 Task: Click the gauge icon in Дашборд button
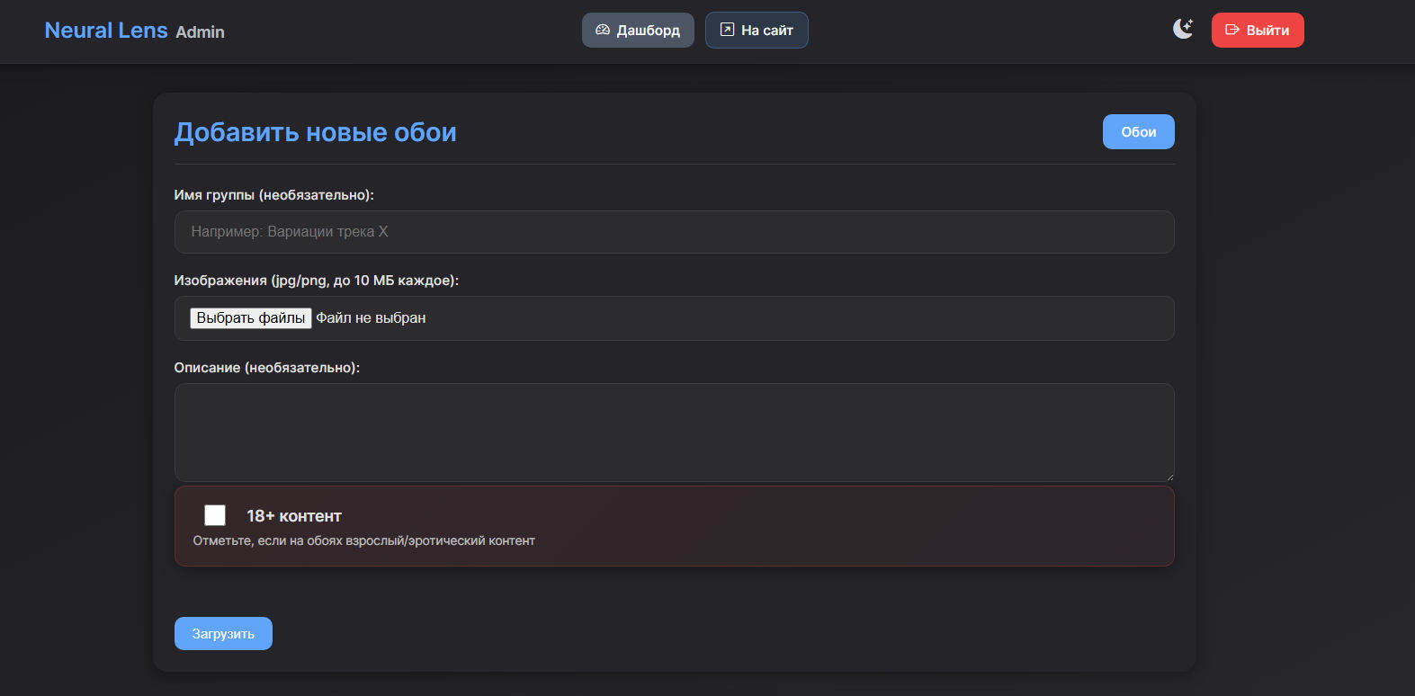(603, 30)
